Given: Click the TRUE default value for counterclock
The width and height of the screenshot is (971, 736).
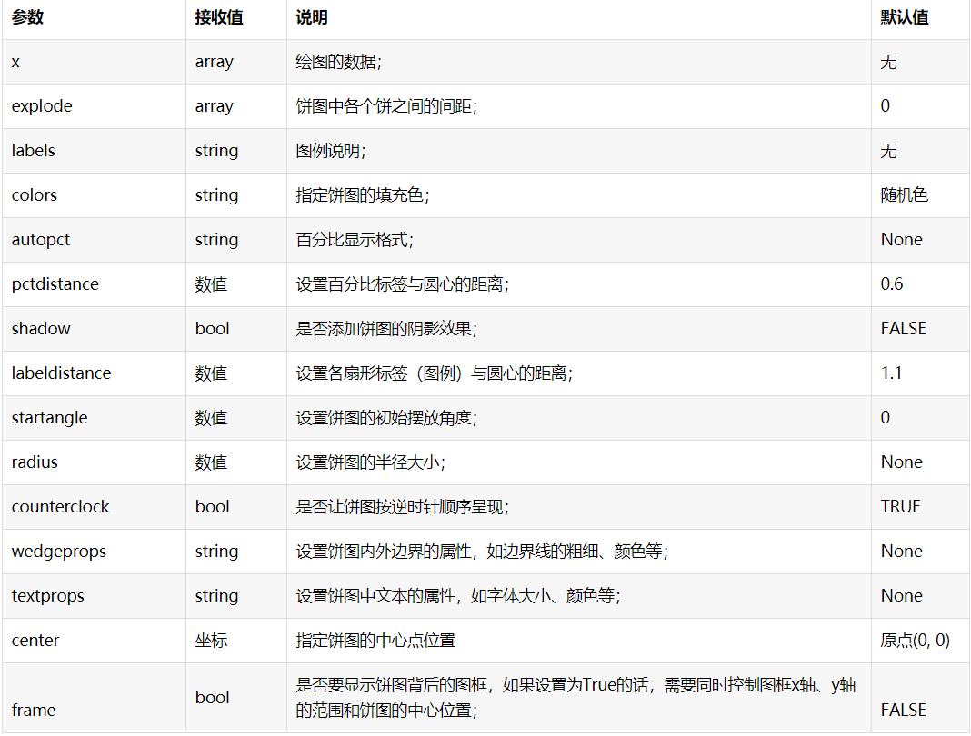Looking at the screenshot, I should click(900, 506).
